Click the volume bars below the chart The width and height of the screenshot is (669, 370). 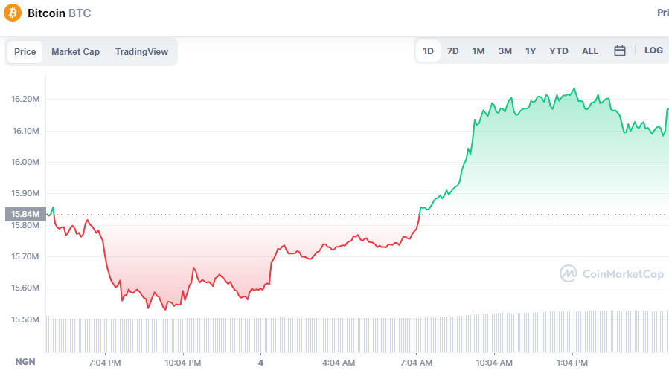(x=357, y=334)
